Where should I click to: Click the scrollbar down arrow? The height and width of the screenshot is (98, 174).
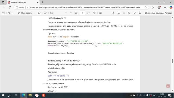point(172,90)
